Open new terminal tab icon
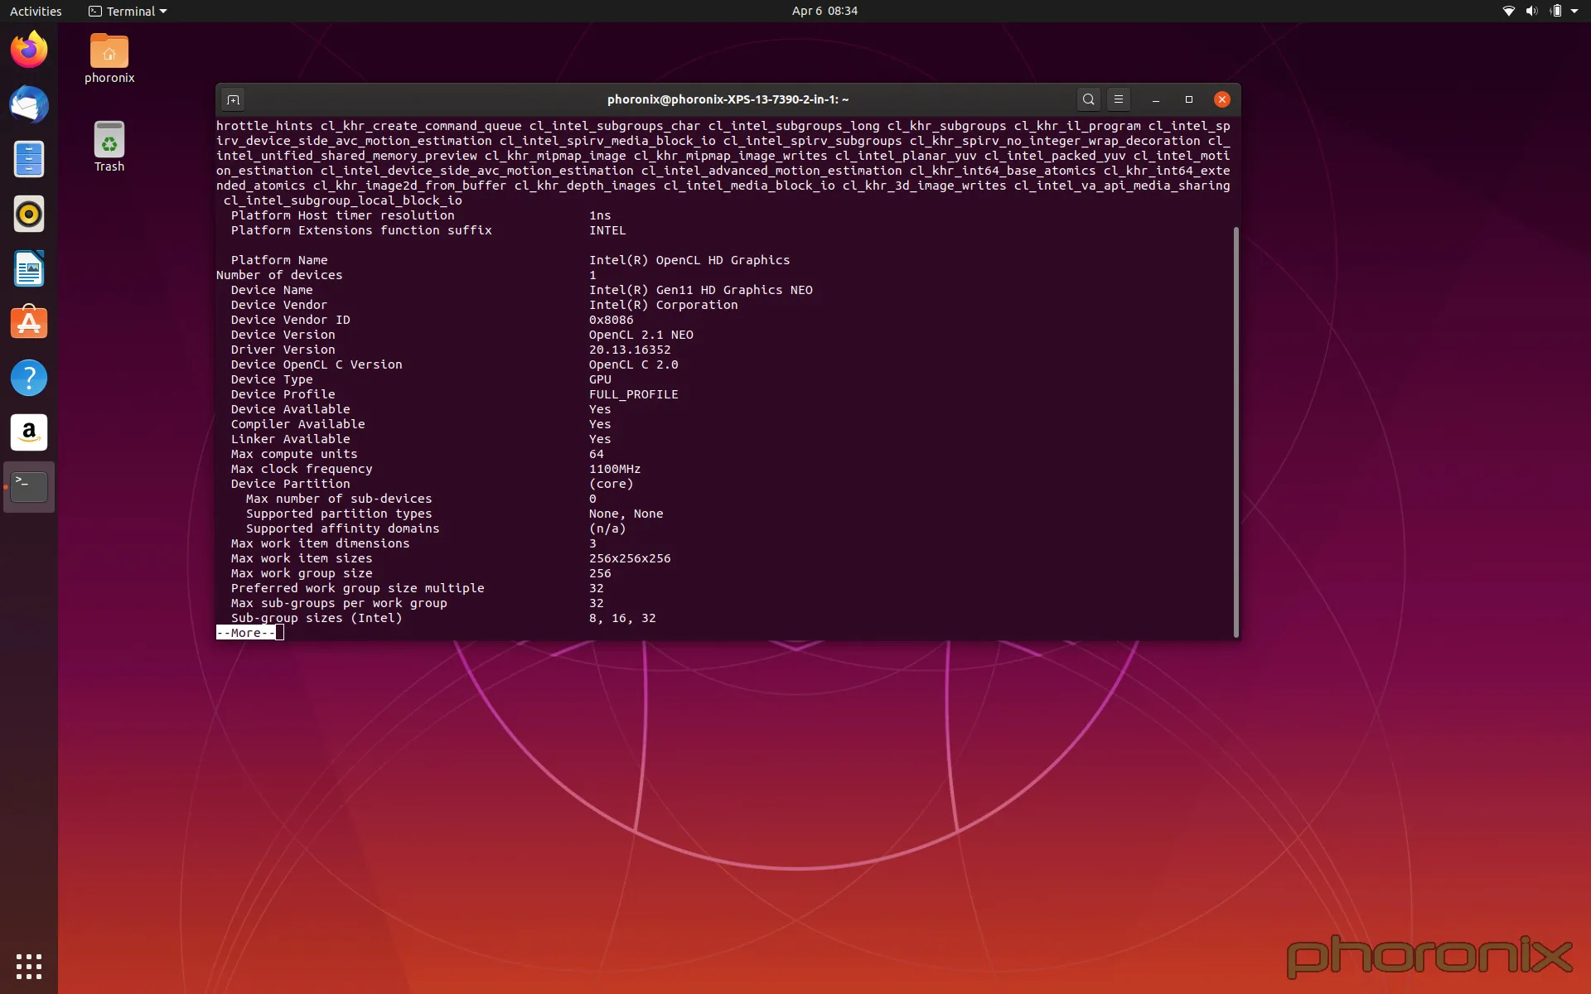This screenshot has width=1591, height=994. pyautogui.click(x=233, y=99)
